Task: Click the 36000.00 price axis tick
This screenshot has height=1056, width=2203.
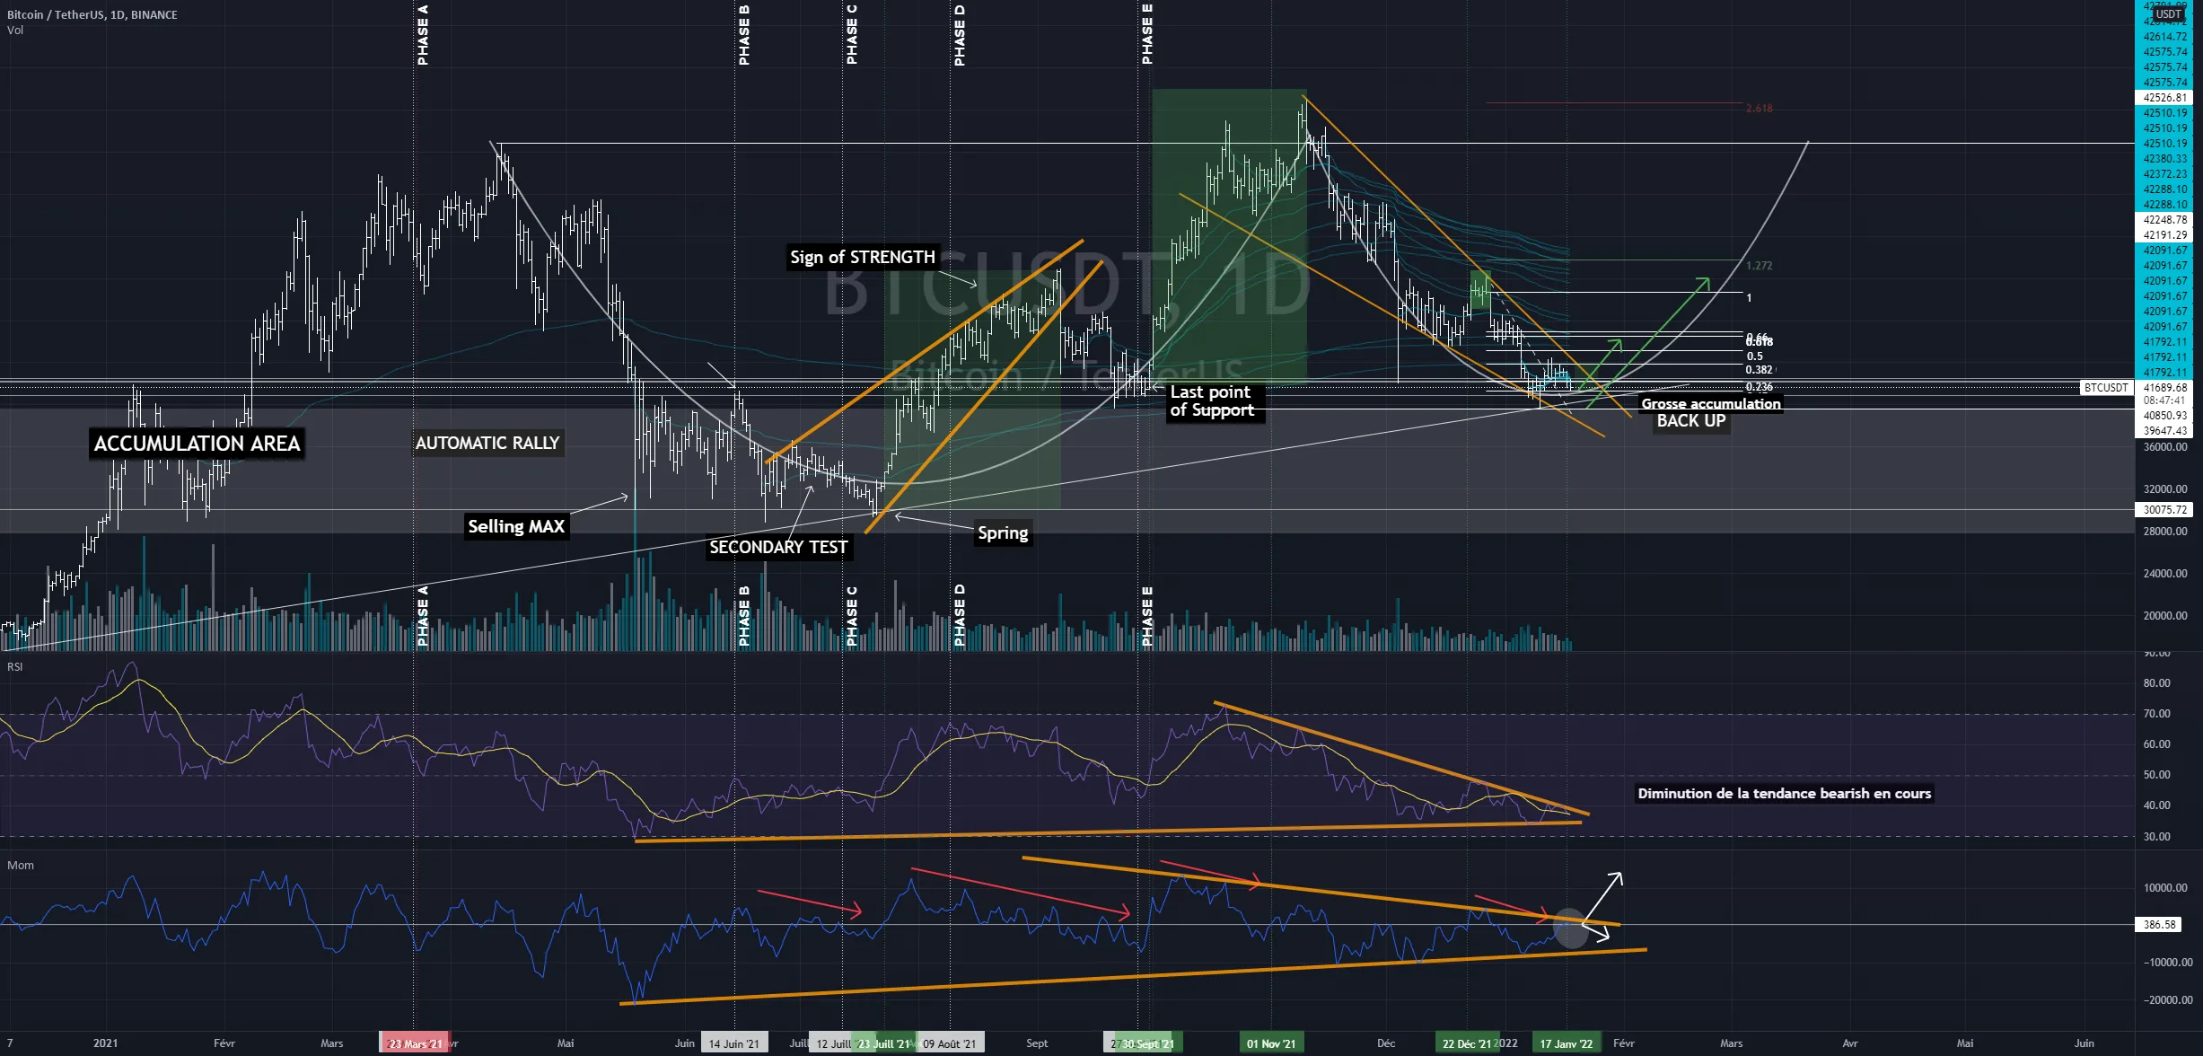Action: (x=2165, y=447)
